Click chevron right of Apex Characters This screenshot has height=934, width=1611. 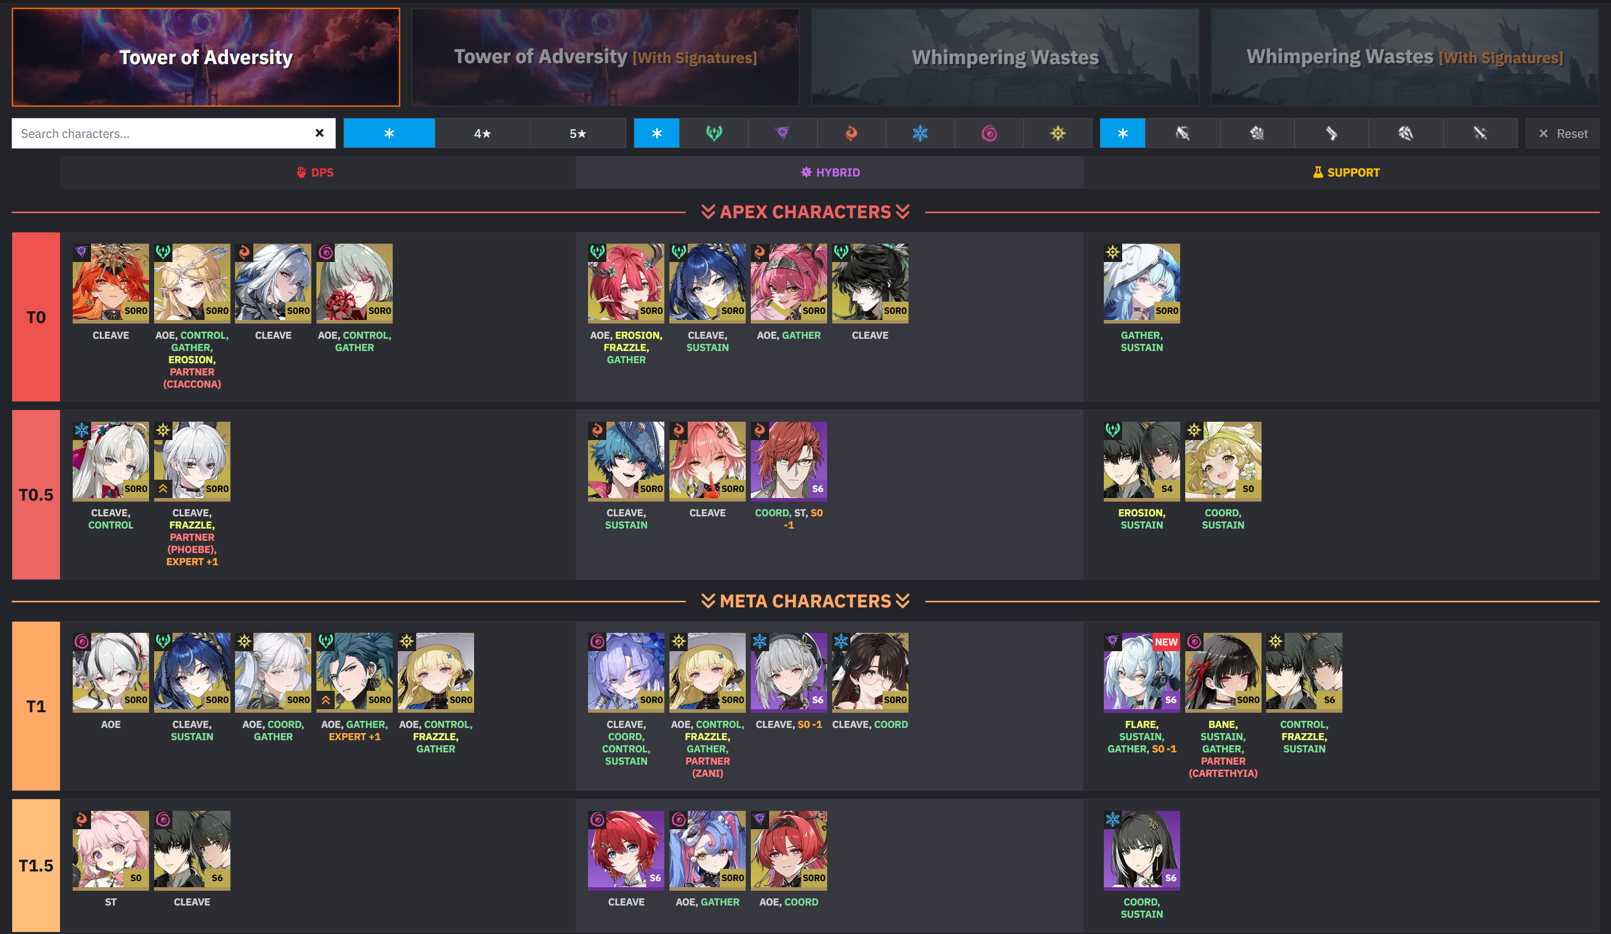903,212
